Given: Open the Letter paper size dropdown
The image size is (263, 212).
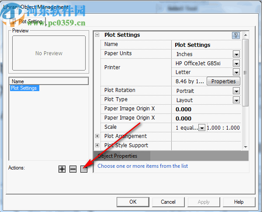Looking at the screenshot, I should pyautogui.click(x=236, y=72).
